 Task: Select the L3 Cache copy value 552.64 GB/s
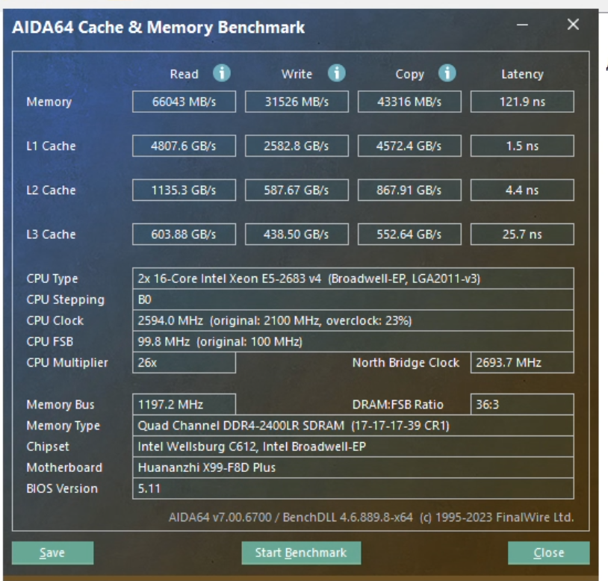pyautogui.click(x=409, y=234)
